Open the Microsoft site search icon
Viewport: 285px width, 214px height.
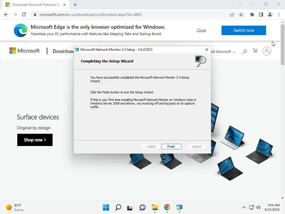pos(245,52)
